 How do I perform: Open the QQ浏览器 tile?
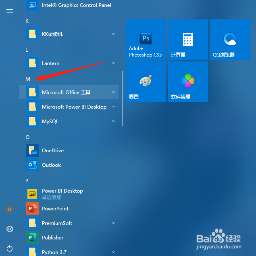[230, 40]
